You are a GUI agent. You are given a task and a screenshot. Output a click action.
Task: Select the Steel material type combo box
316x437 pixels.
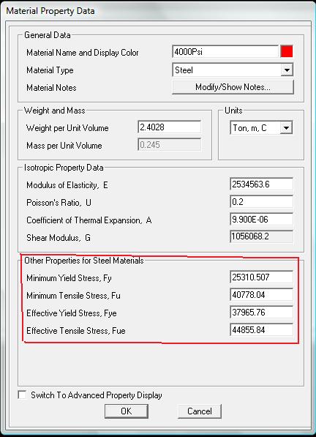coord(233,70)
